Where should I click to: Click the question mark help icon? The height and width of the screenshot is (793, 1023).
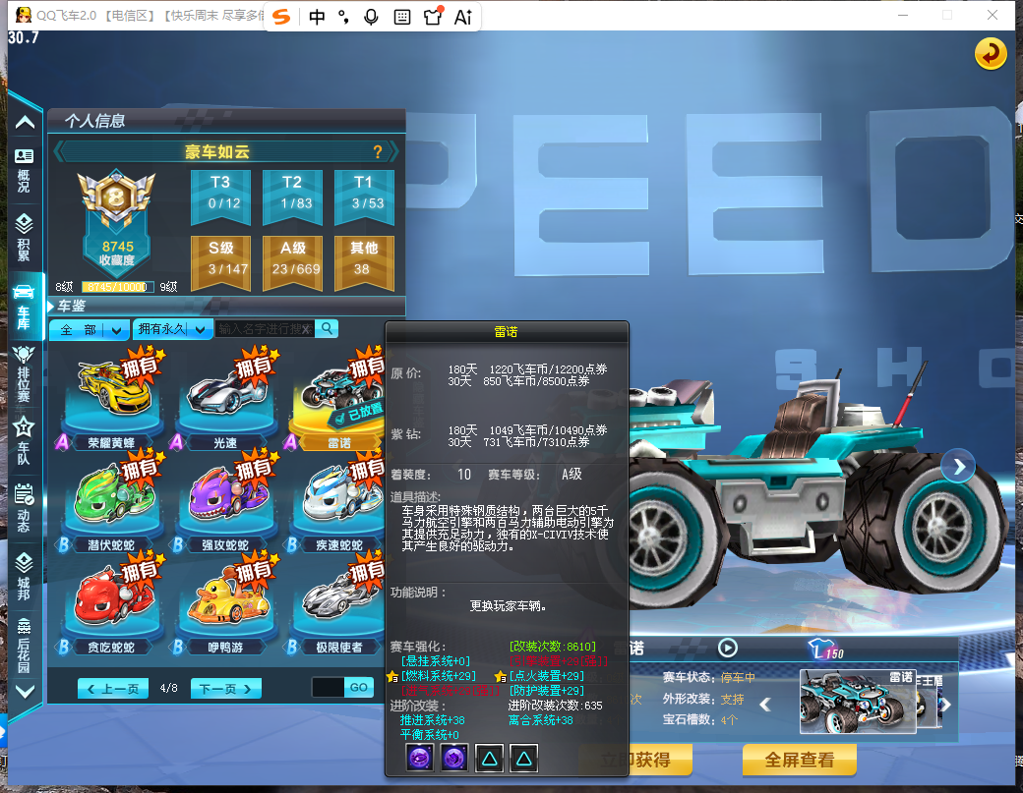pos(377,152)
